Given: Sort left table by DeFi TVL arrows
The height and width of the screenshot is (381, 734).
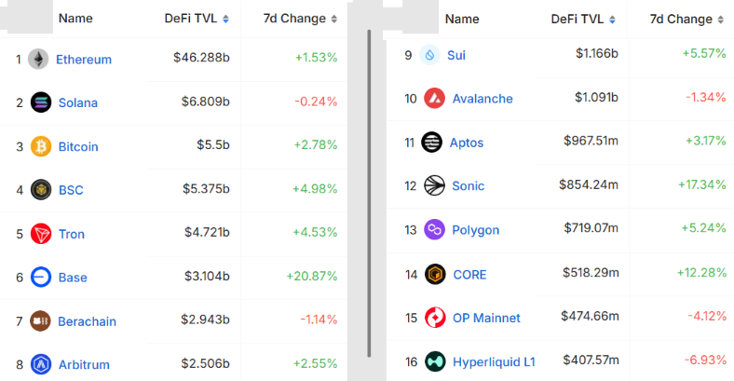Looking at the screenshot, I should click(x=225, y=19).
